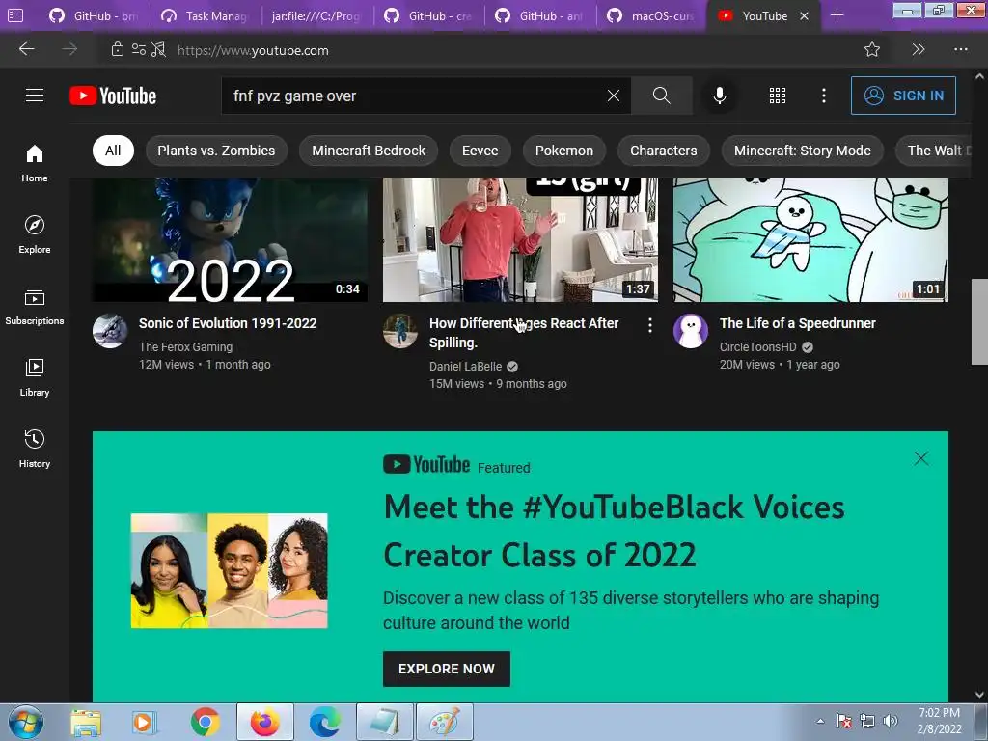Click the YouTube search input field
The height and width of the screenshot is (741, 988).
tap(416, 96)
